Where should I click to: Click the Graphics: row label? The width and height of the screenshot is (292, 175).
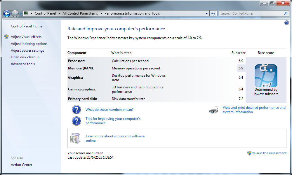(x=75, y=78)
